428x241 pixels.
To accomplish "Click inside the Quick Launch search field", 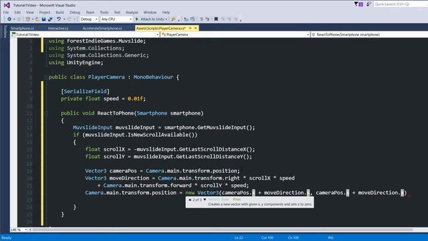I will [401, 4].
